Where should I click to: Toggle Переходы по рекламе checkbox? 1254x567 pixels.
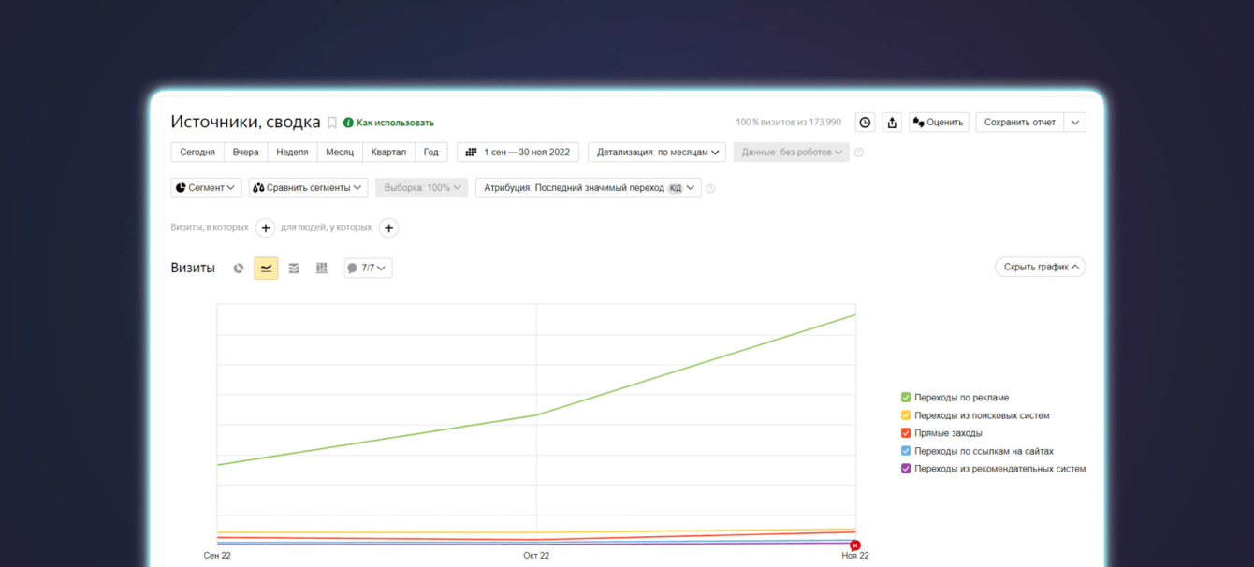[x=906, y=398]
